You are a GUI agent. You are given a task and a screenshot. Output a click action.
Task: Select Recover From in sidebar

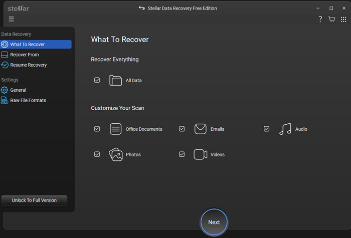coord(24,55)
